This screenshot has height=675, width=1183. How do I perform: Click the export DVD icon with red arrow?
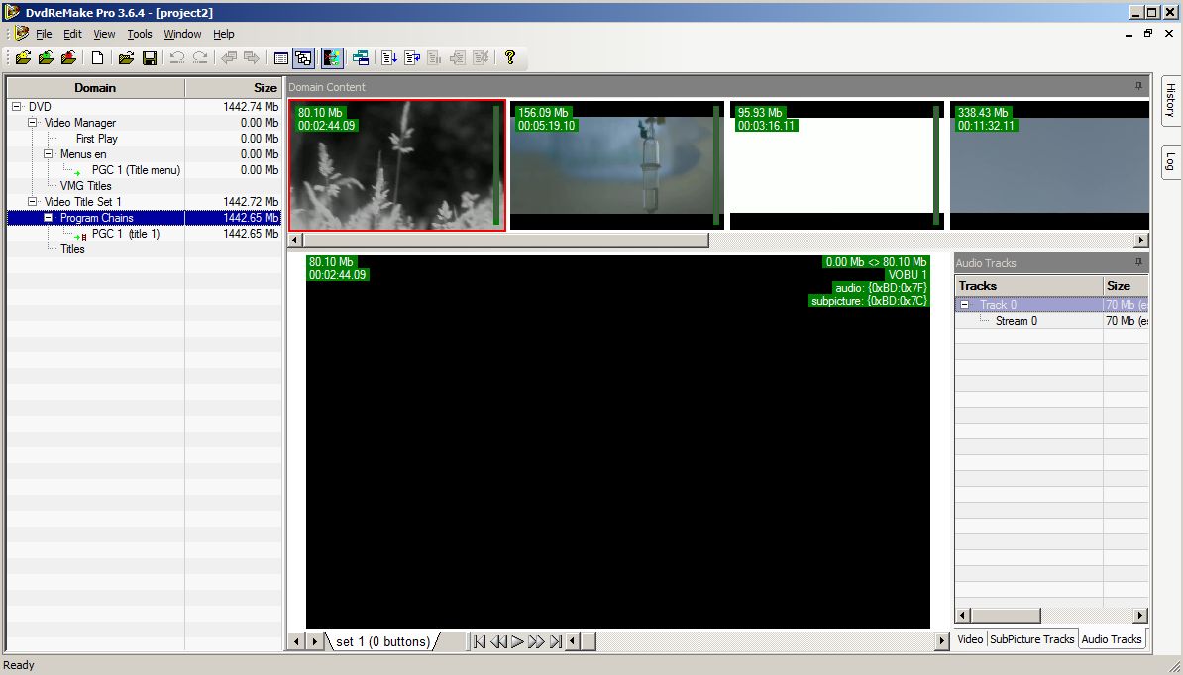point(68,58)
